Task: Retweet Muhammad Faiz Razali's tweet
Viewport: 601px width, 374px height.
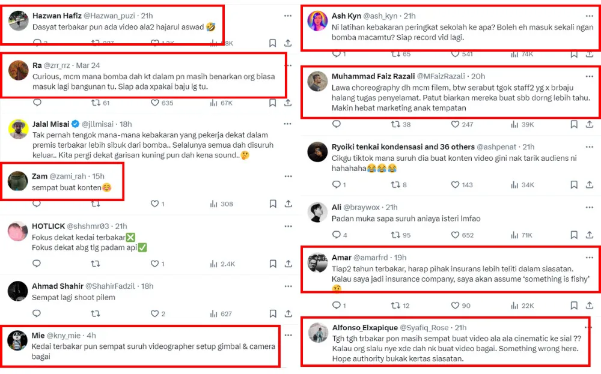Action: (395, 124)
